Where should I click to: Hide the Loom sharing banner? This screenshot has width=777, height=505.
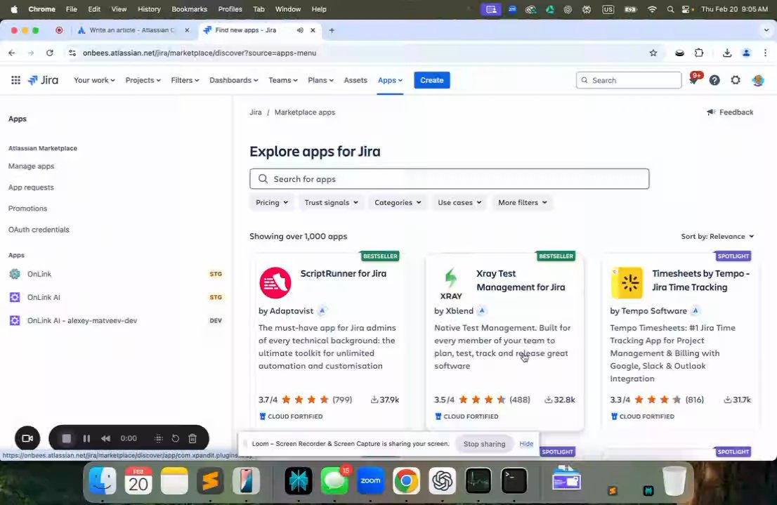tap(526, 444)
